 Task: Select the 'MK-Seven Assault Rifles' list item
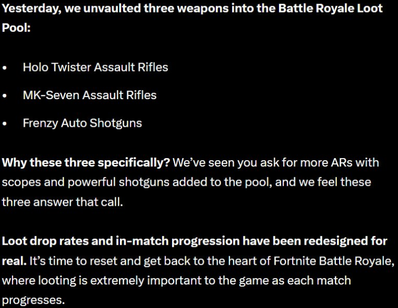click(x=90, y=96)
